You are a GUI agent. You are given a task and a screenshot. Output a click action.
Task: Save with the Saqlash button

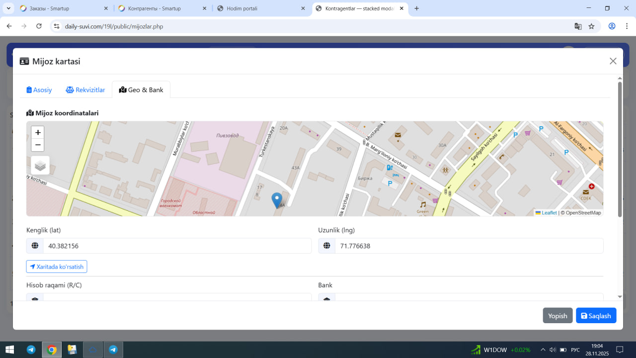click(x=596, y=316)
